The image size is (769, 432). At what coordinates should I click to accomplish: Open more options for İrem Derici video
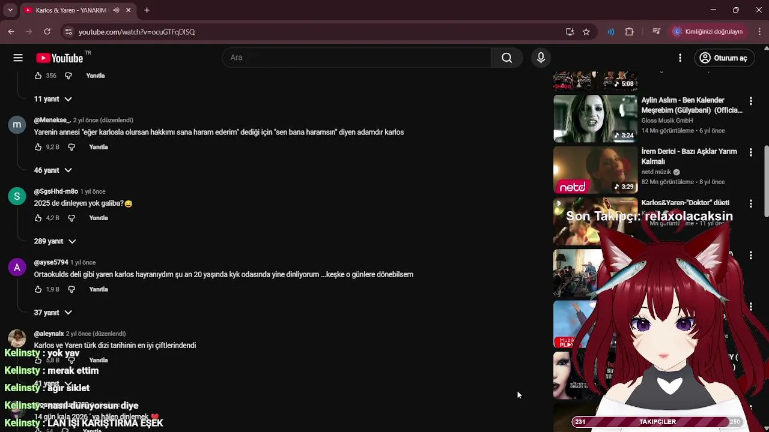click(750, 153)
